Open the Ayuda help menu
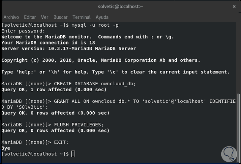241x164 pixels. [x=102, y=17]
